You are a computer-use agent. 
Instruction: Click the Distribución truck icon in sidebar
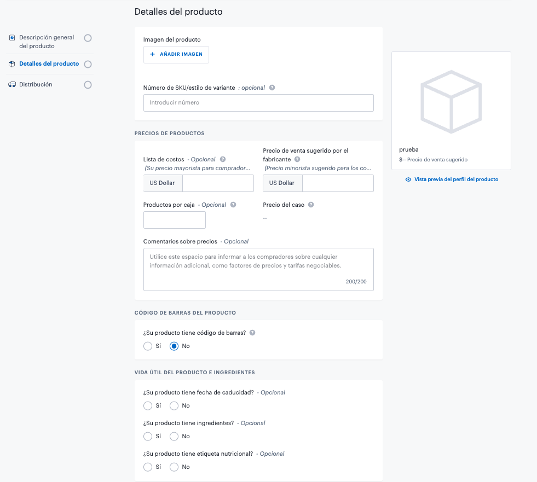click(x=12, y=85)
